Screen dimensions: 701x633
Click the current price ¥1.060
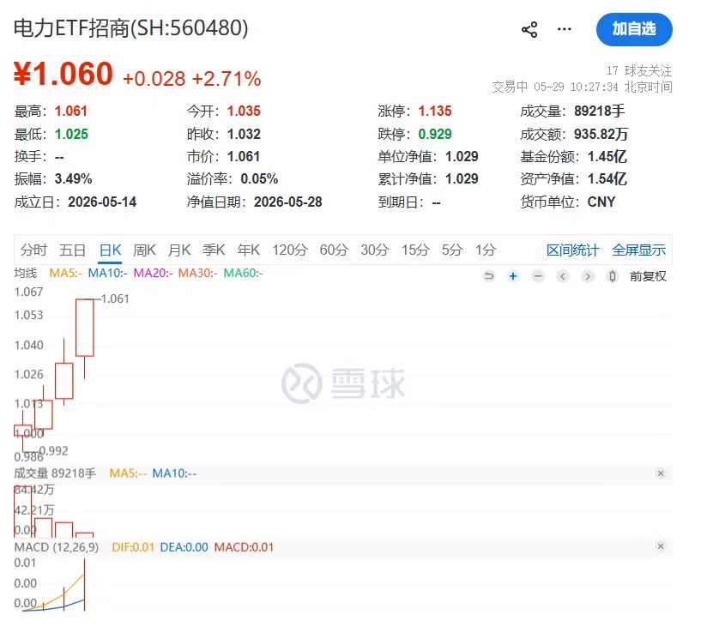pos(63,73)
